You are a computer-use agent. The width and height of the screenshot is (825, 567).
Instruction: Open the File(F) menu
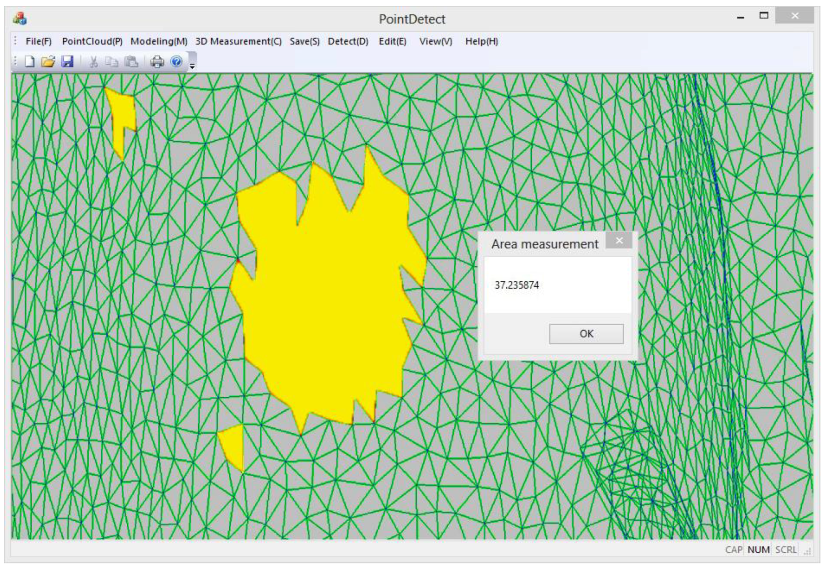(x=38, y=42)
